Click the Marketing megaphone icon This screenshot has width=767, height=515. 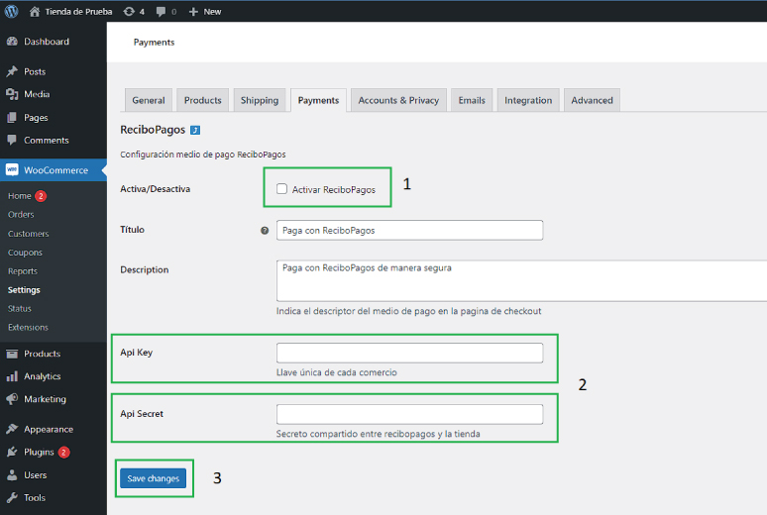click(12, 399)
